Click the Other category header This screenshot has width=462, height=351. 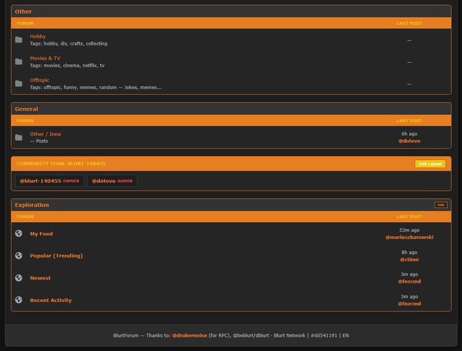[23, 12]
